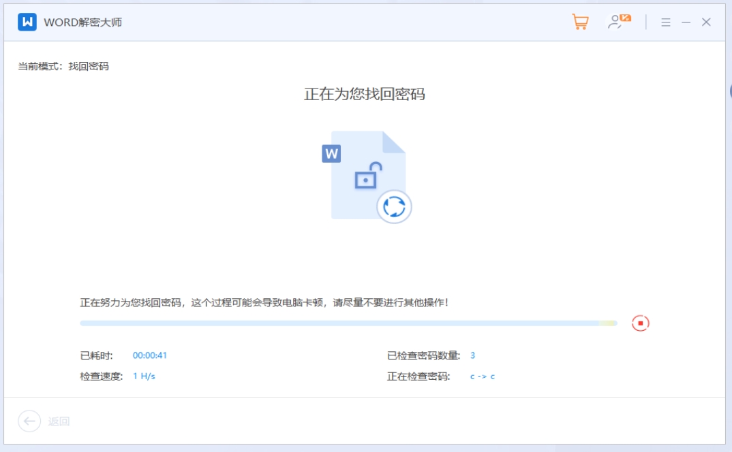This screenshot has width=732, height=452.
Task: Click the WORD解密大师 title text
Action: 83,22
